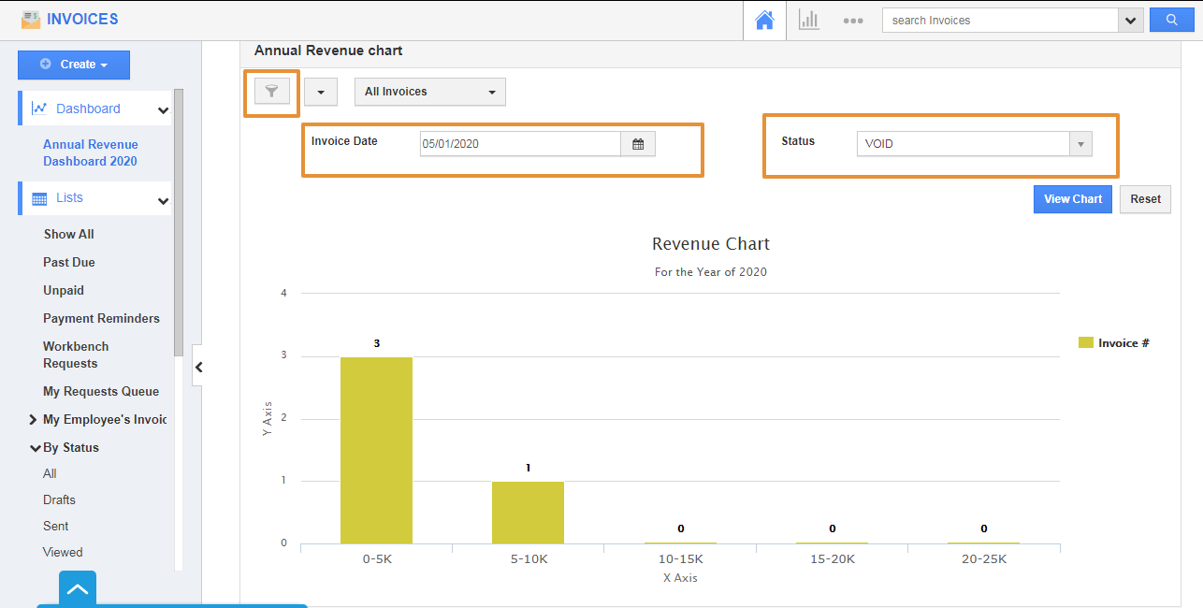This screenshot has width=1203, height=608.
Task: Click the blue search magnifier button
Action: (1171, 20)
